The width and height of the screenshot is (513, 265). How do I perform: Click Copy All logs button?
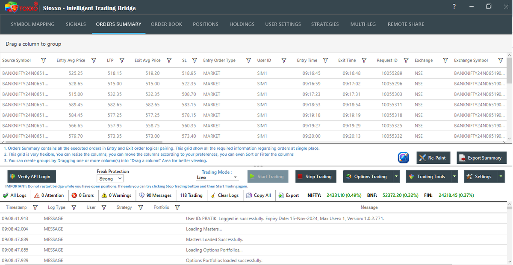click(258, 195)
